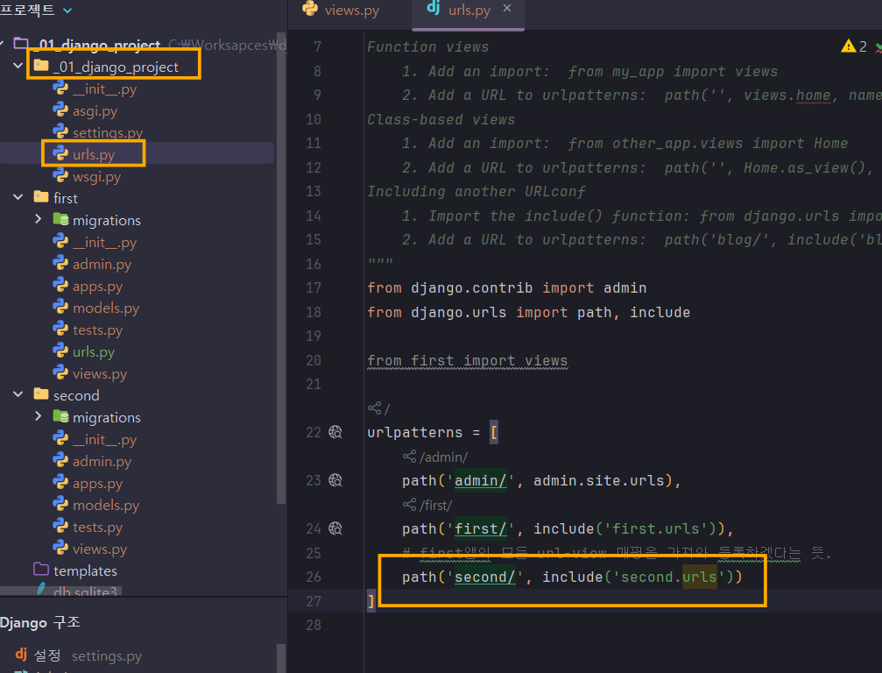Open the 프로젝트 view dropdown
This screenshot has width=882, height=673.
click(x=67, y=11)
